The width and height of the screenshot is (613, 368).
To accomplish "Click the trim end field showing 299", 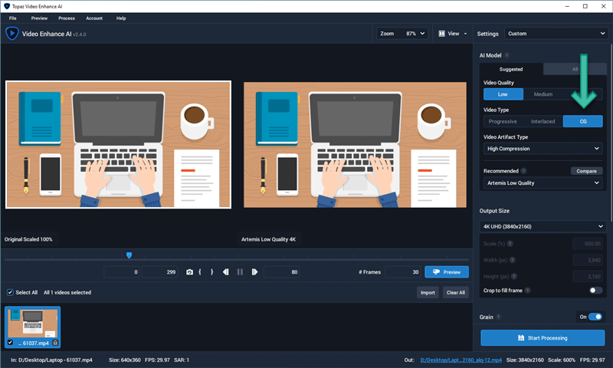I will point(159,272).
